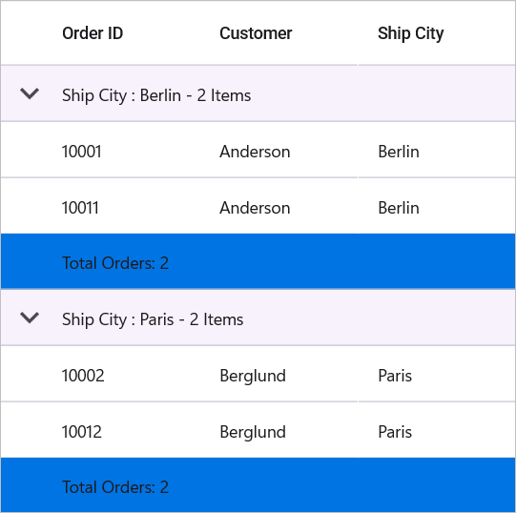Sort by the Ship City column header

(411, 33)
